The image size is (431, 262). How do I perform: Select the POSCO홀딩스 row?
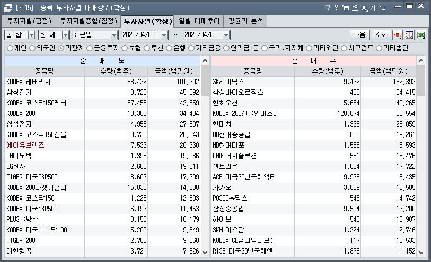[x=314, y=198]
